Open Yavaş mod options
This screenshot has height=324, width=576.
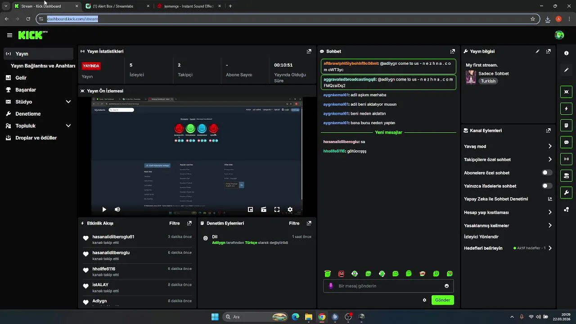point(550,146)
